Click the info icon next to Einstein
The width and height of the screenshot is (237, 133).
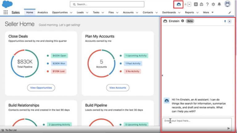183,21
